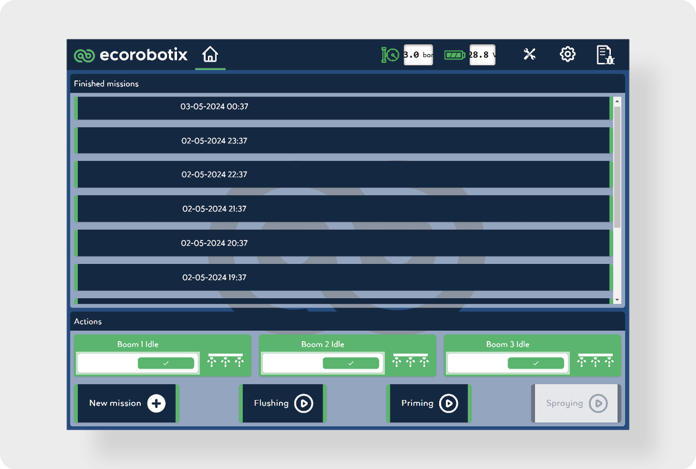
Task: Toggle the Boom 1 checkmark switch
Action: (x=166, y=363)
